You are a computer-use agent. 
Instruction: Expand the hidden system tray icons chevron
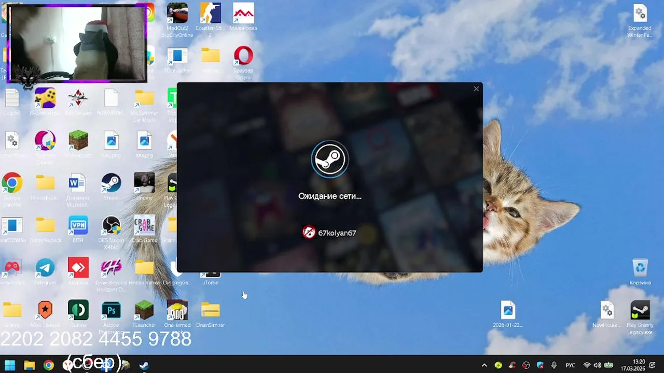pos(485,365)
